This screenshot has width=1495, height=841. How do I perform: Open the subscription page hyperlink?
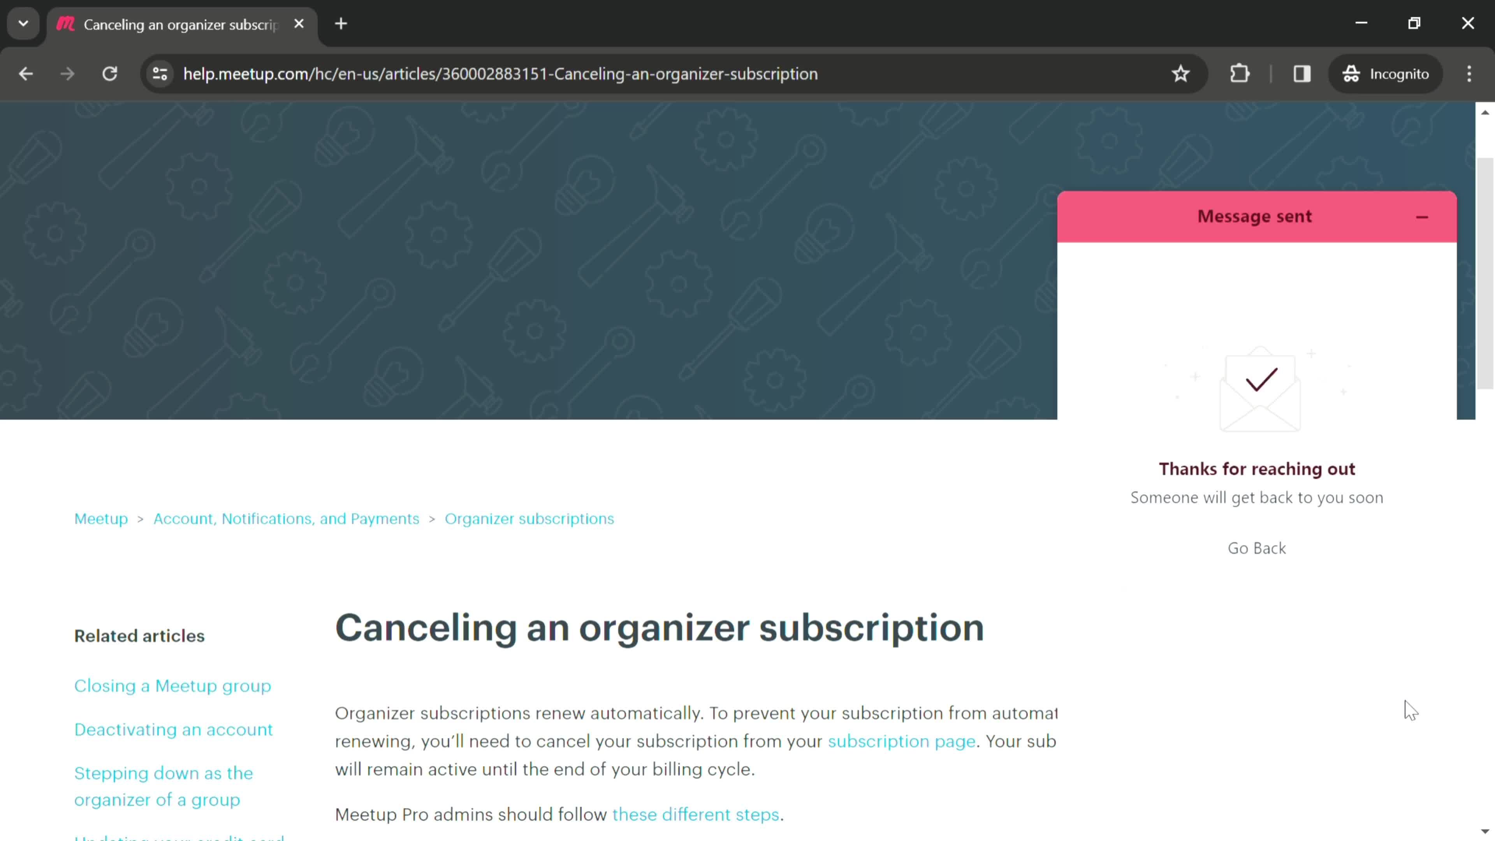coord(902,741)
